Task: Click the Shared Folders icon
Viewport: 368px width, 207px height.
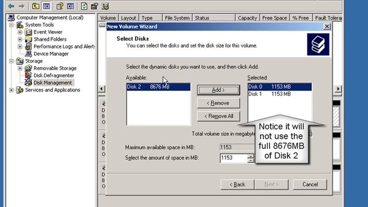Action: [x=28, y=39]
